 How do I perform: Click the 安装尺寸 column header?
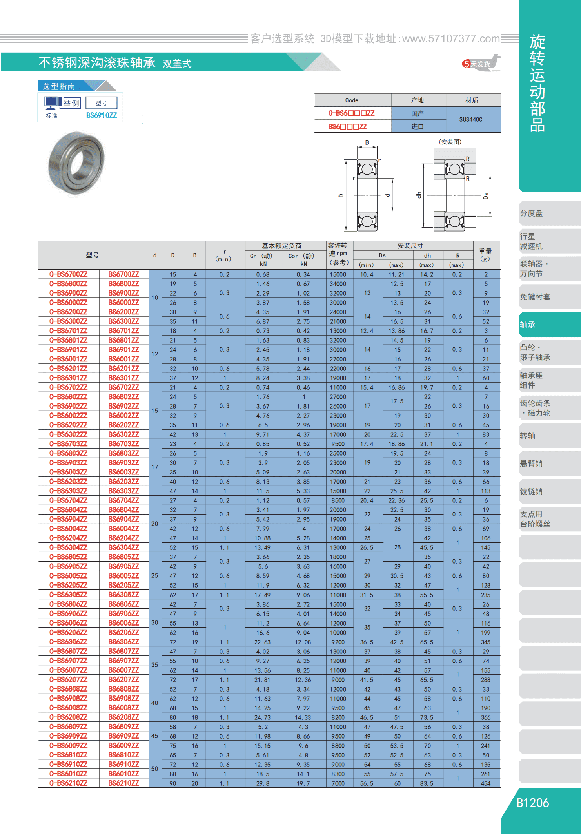click(413, 246)
